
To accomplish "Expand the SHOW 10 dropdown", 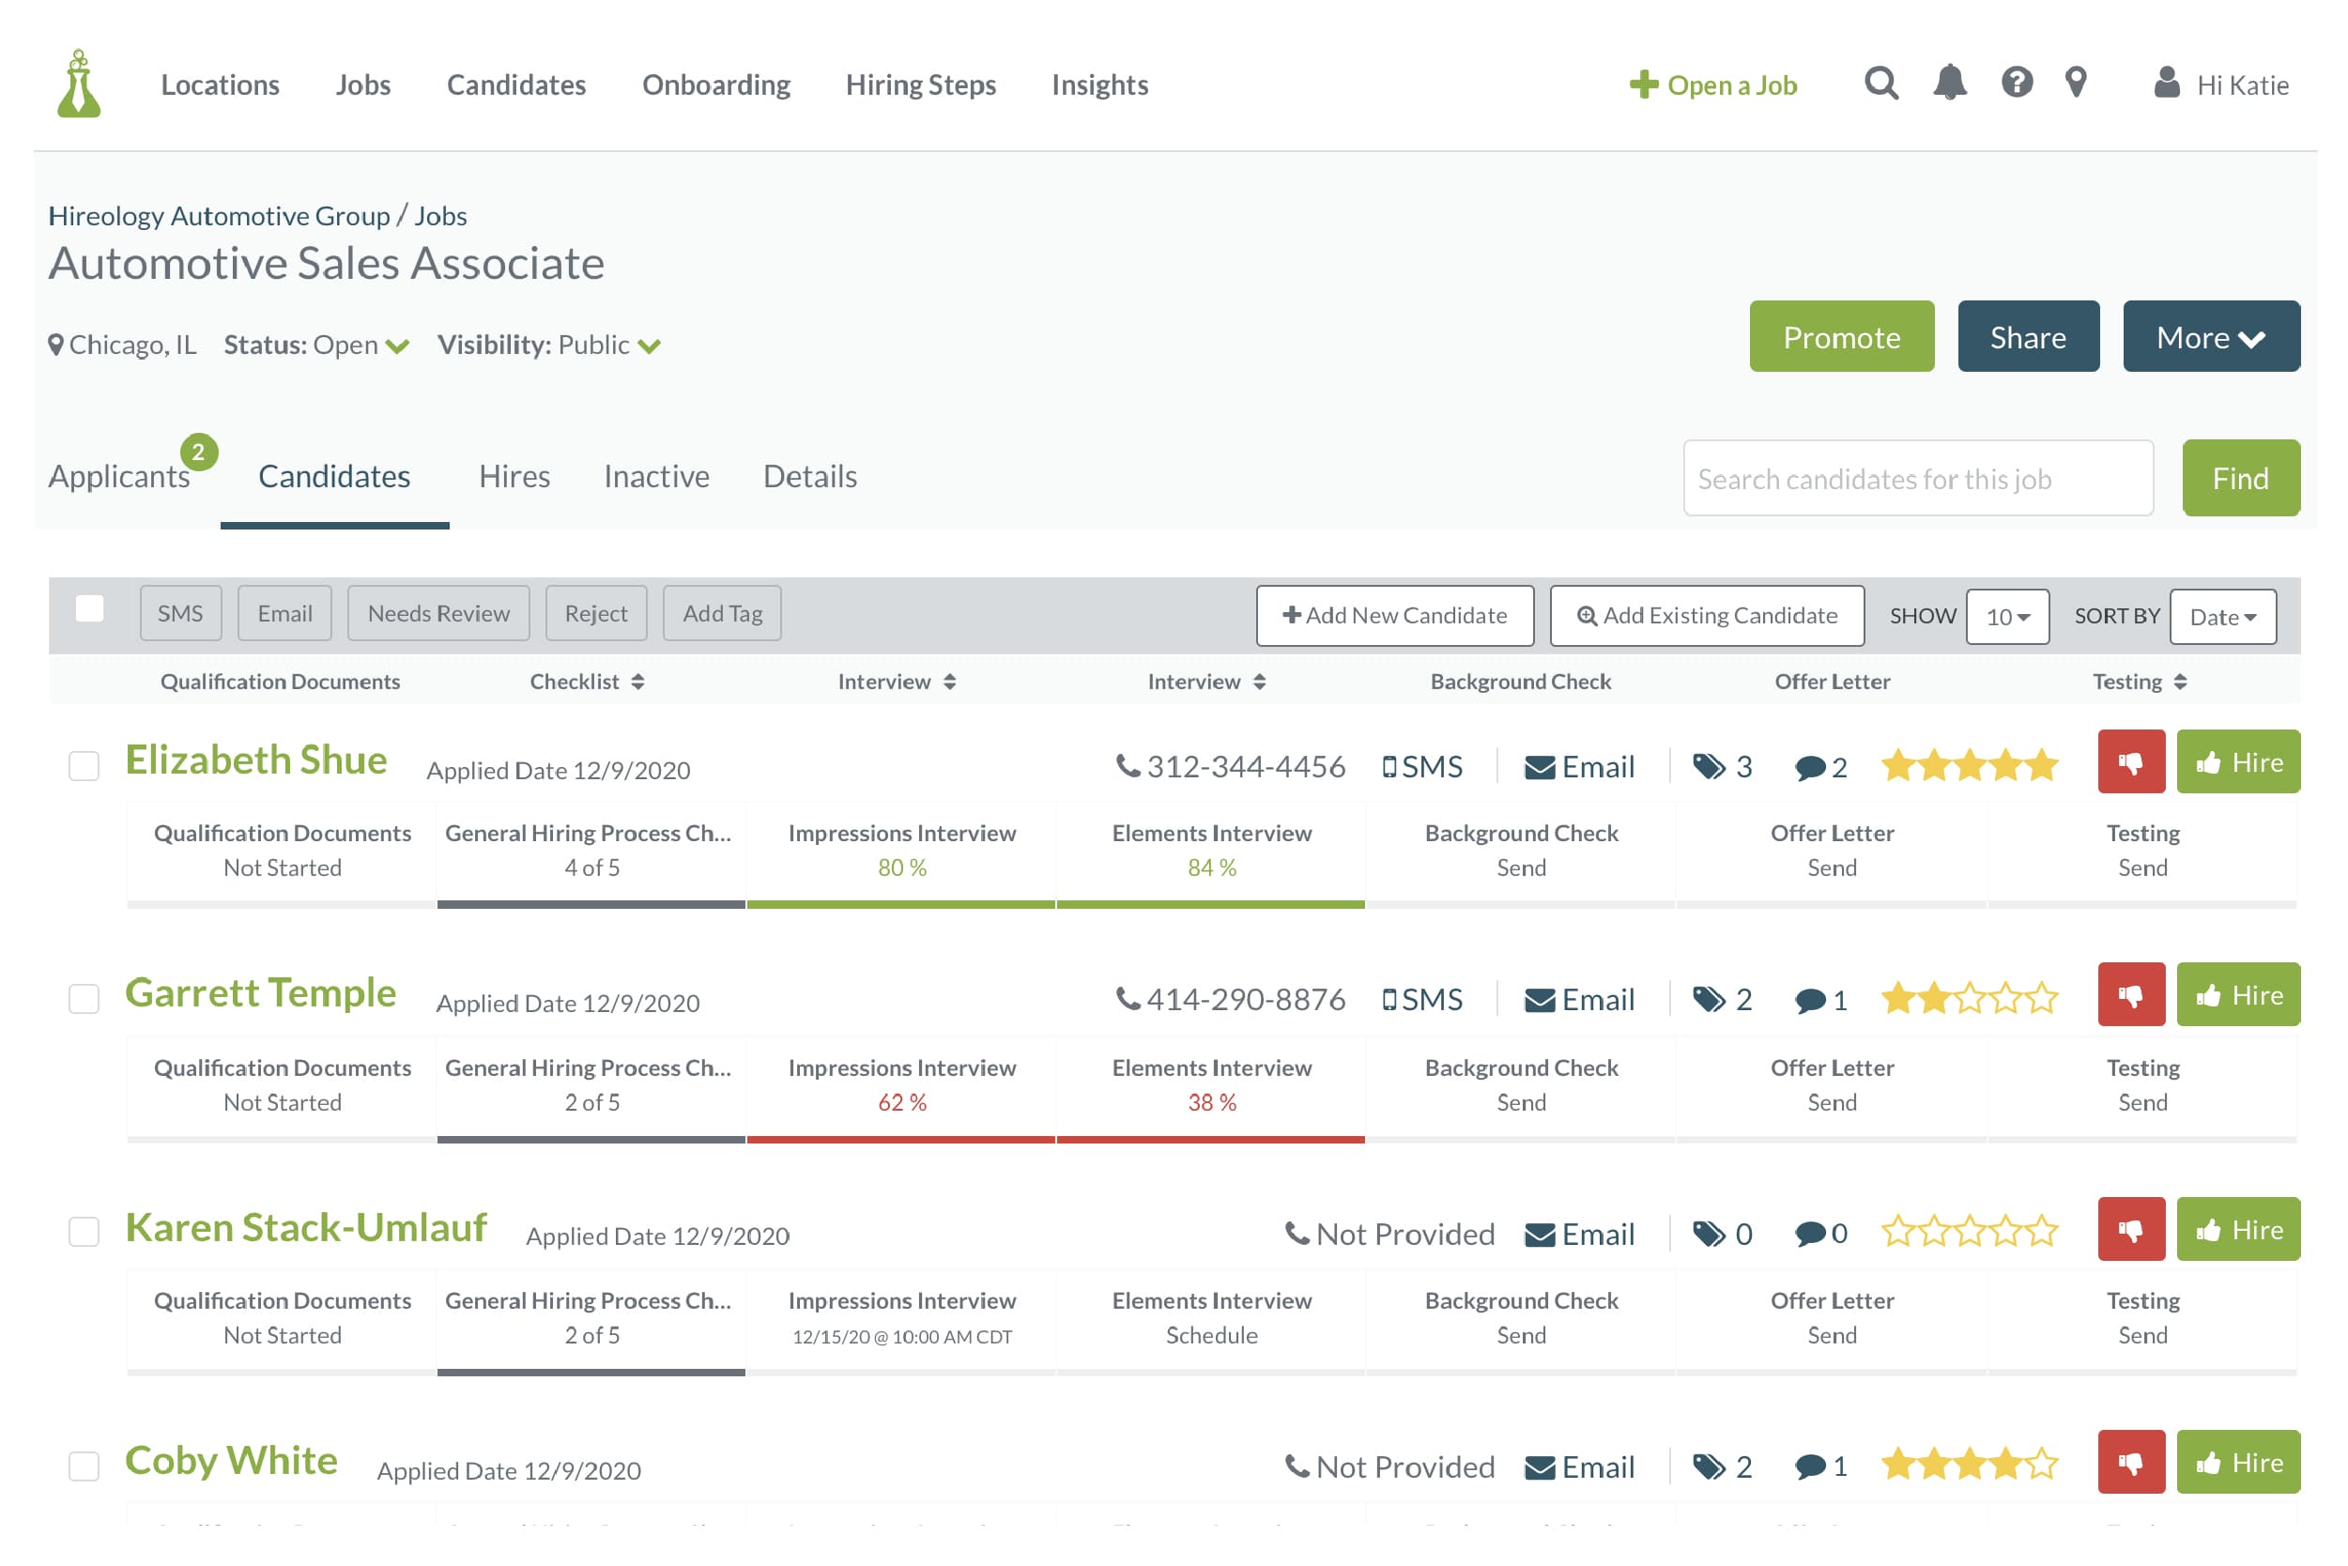I will [x=2006, y=616].
